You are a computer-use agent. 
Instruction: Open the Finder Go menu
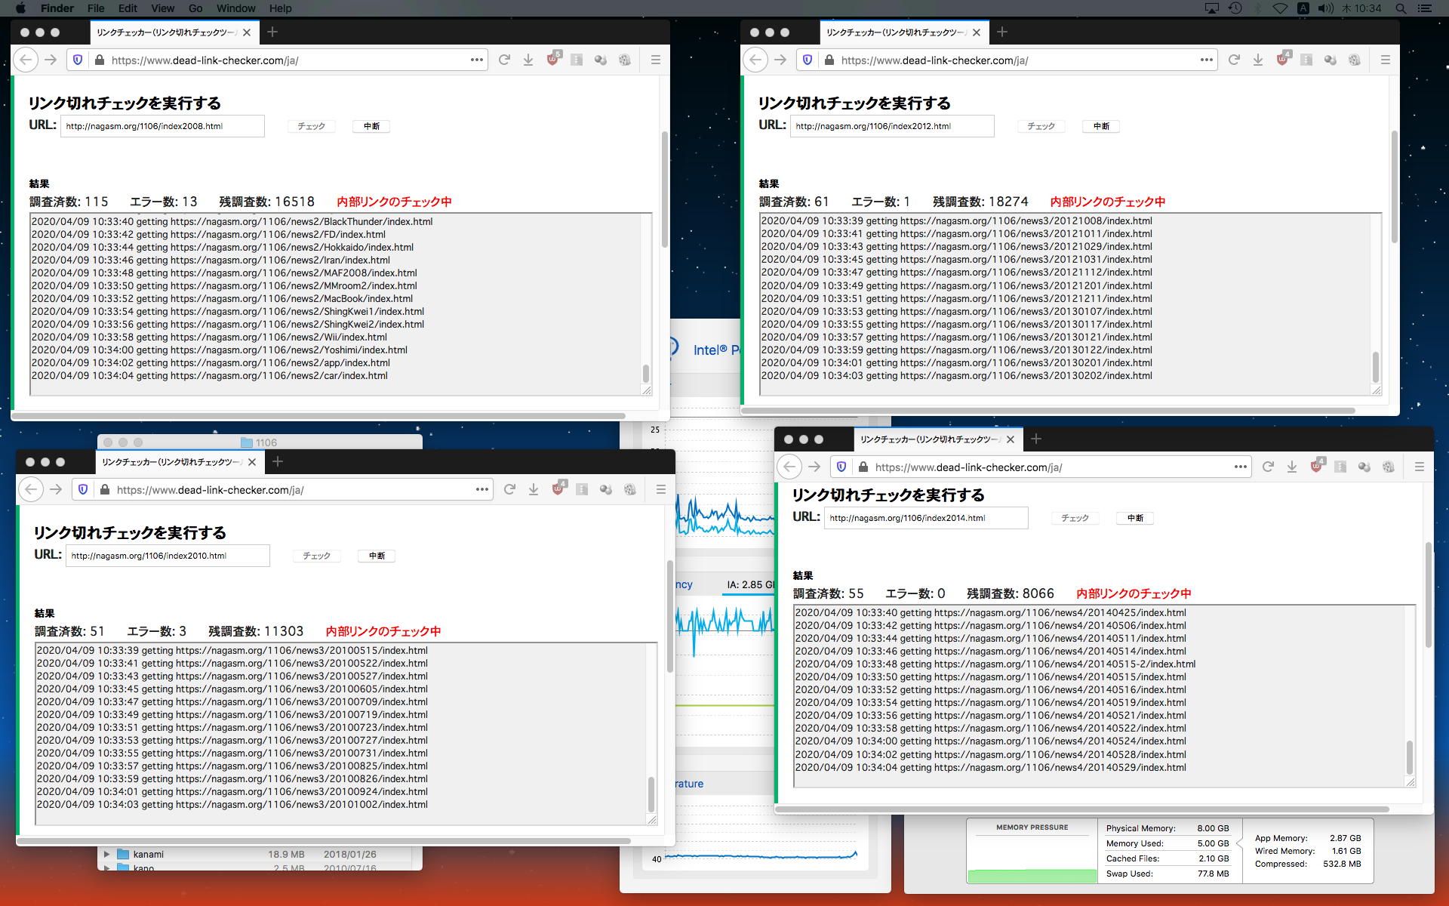[195, 8]
